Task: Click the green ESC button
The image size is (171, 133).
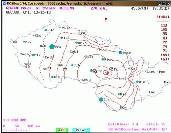Action: (62, 130)
